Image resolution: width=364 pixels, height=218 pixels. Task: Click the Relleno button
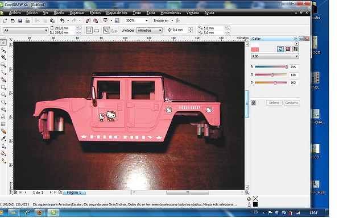click(x=274, y=103)
